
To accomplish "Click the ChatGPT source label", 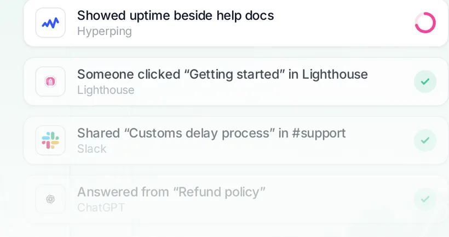I will pos(101,208).
